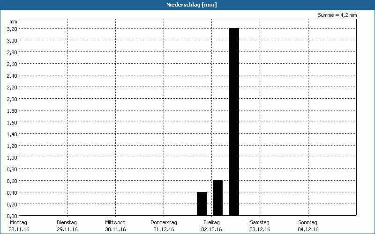Click the 'Summe = 4,2 mm' text
Image resolution: width=375 pixels, height=234 pixels.
pyautogui.click(x=337, y=15)
